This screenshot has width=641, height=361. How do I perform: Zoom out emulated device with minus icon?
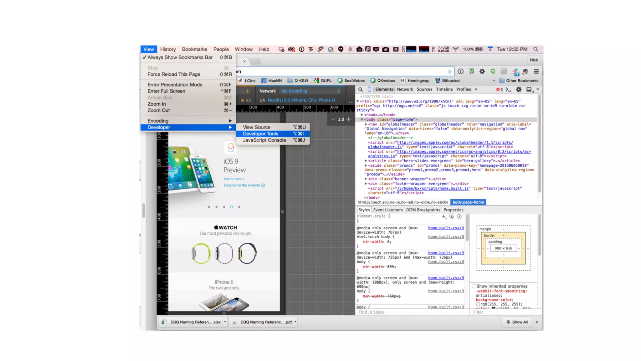(333, 119)
